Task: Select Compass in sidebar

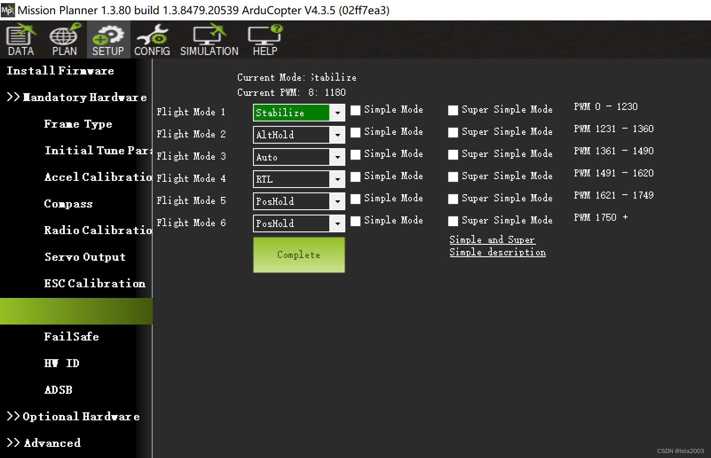Action: click(x=68, y=204)
